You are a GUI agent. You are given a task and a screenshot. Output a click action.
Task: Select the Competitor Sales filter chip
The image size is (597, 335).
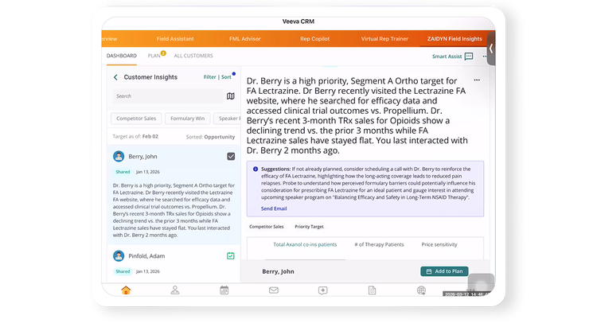click(x=136, y=119)
